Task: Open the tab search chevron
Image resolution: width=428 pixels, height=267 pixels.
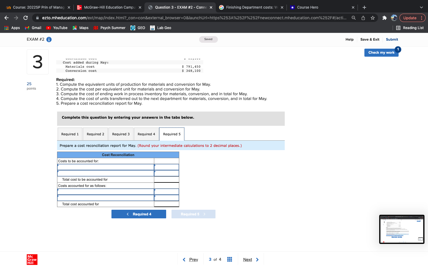Action: tap(421, 7)
